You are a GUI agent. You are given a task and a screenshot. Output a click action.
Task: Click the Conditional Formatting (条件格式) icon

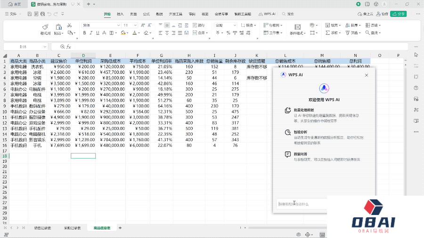[x=297, y=27]
